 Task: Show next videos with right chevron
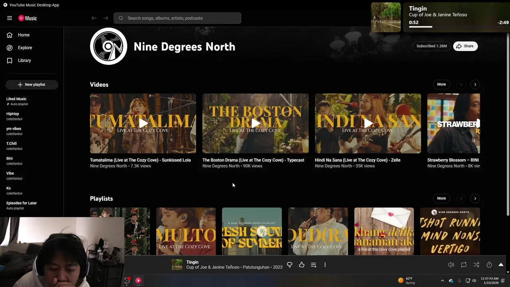click(475, 85)
